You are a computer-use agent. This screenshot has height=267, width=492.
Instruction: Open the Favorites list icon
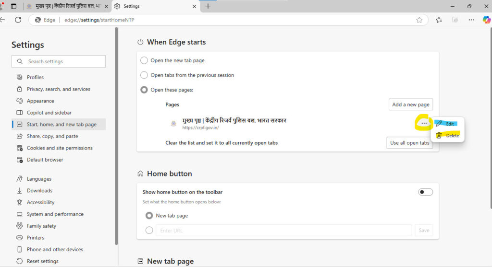(x=439, y=20)
